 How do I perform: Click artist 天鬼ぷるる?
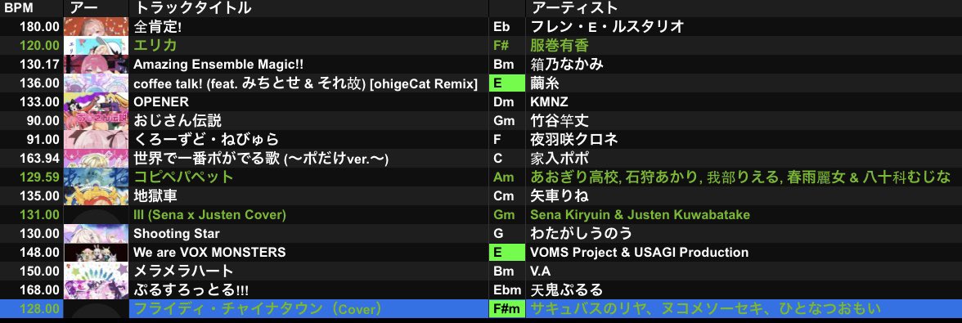(566, 290)
